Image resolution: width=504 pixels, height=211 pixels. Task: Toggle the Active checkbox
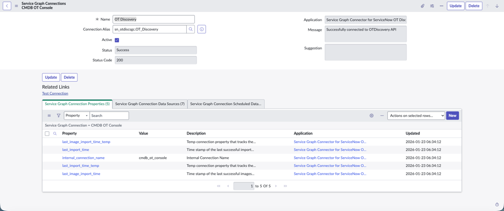tap(117, 40)
